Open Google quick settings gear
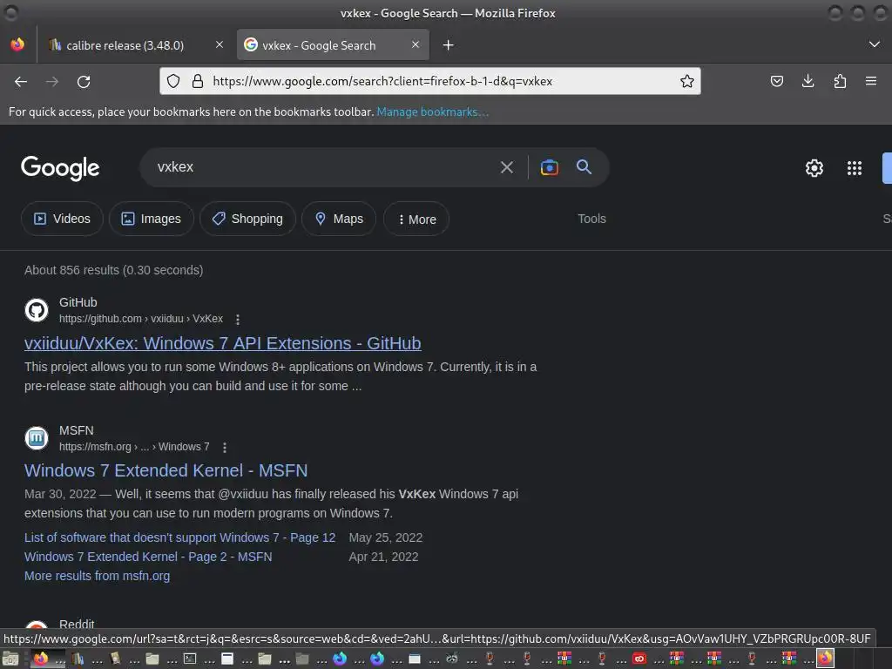 [x=814, y=168]
